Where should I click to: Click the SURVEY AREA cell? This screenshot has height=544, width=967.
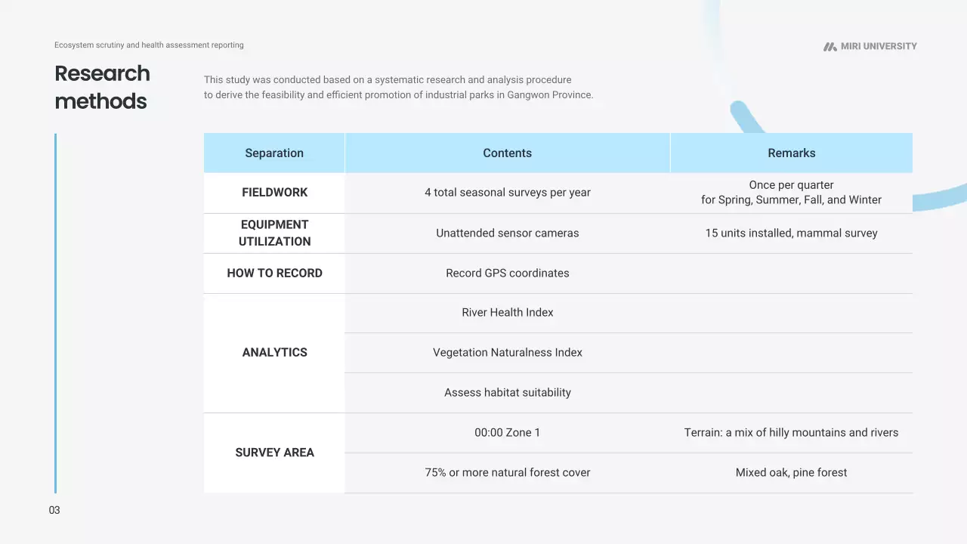[x=274, y=453]
